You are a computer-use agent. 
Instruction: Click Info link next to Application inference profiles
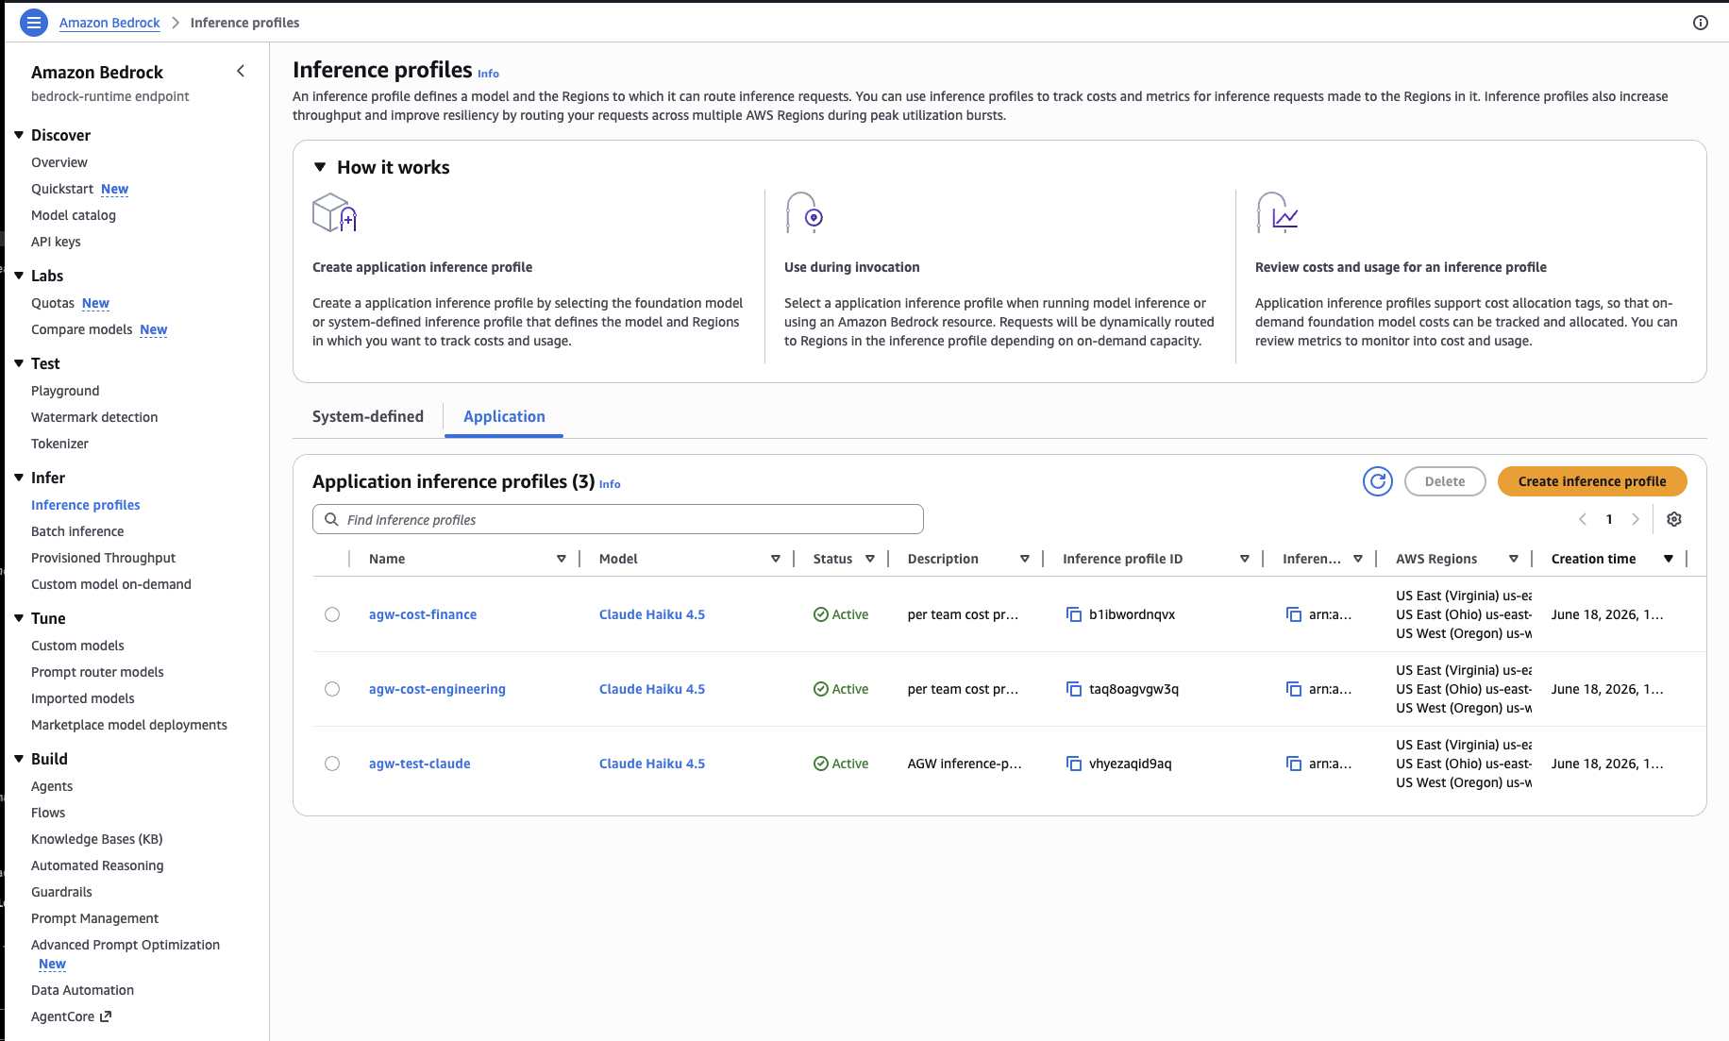[x=610, y=484]
